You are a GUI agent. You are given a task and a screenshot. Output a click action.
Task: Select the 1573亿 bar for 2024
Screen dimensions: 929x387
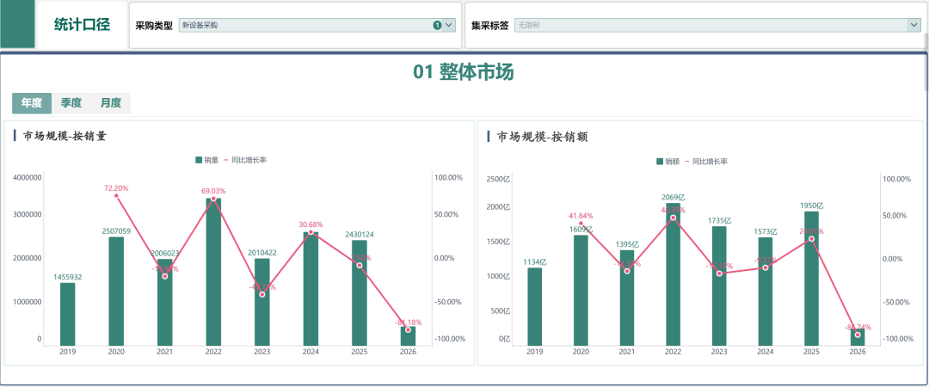pos(766,292)
